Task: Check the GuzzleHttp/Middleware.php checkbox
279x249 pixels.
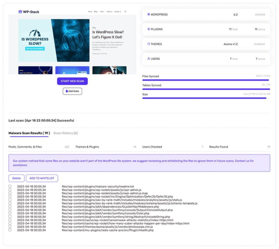Action: [10, 207]
